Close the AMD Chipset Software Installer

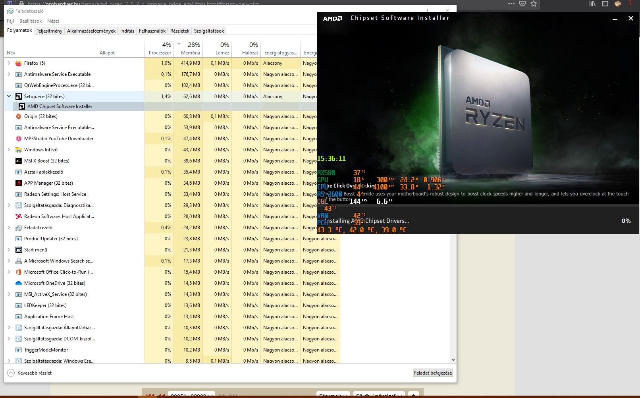point(631,18)
